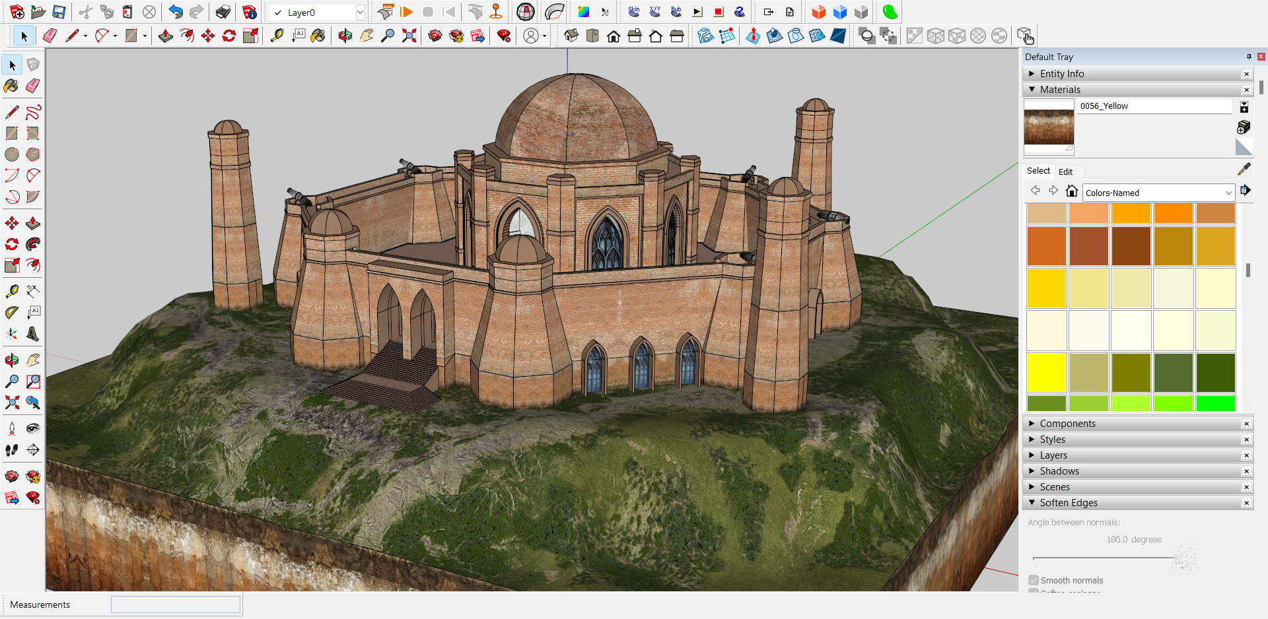Click the materials Details arrow button
1268x619 pixels.
1245,191
